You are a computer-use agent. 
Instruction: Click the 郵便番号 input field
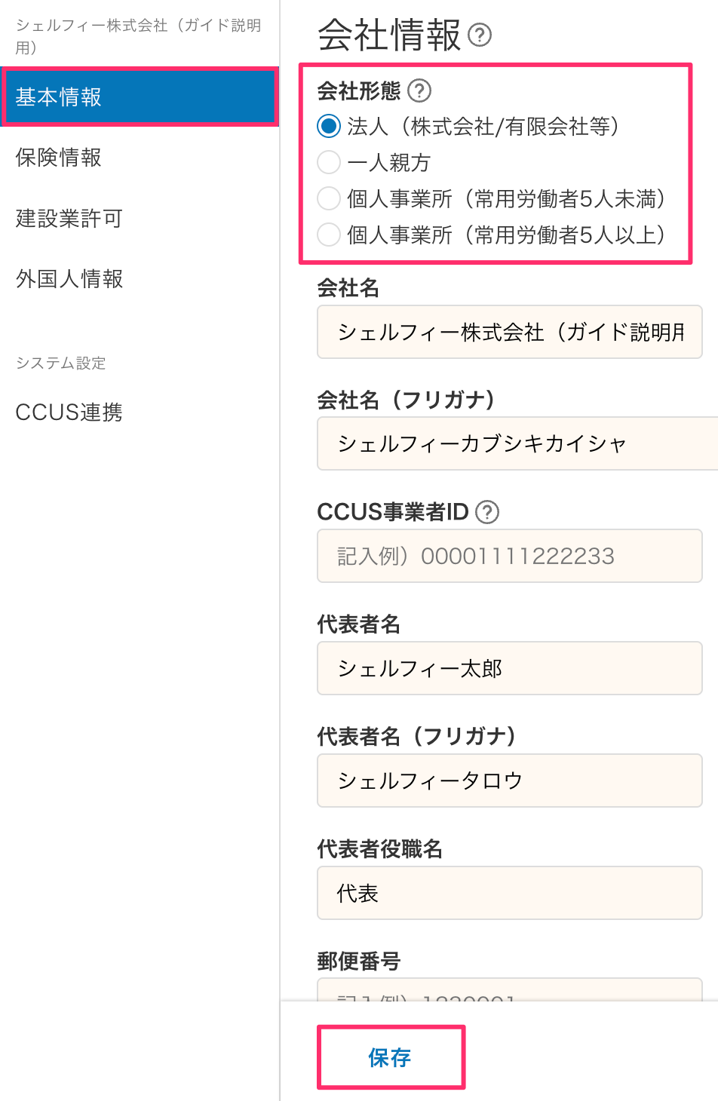point(509,989)
